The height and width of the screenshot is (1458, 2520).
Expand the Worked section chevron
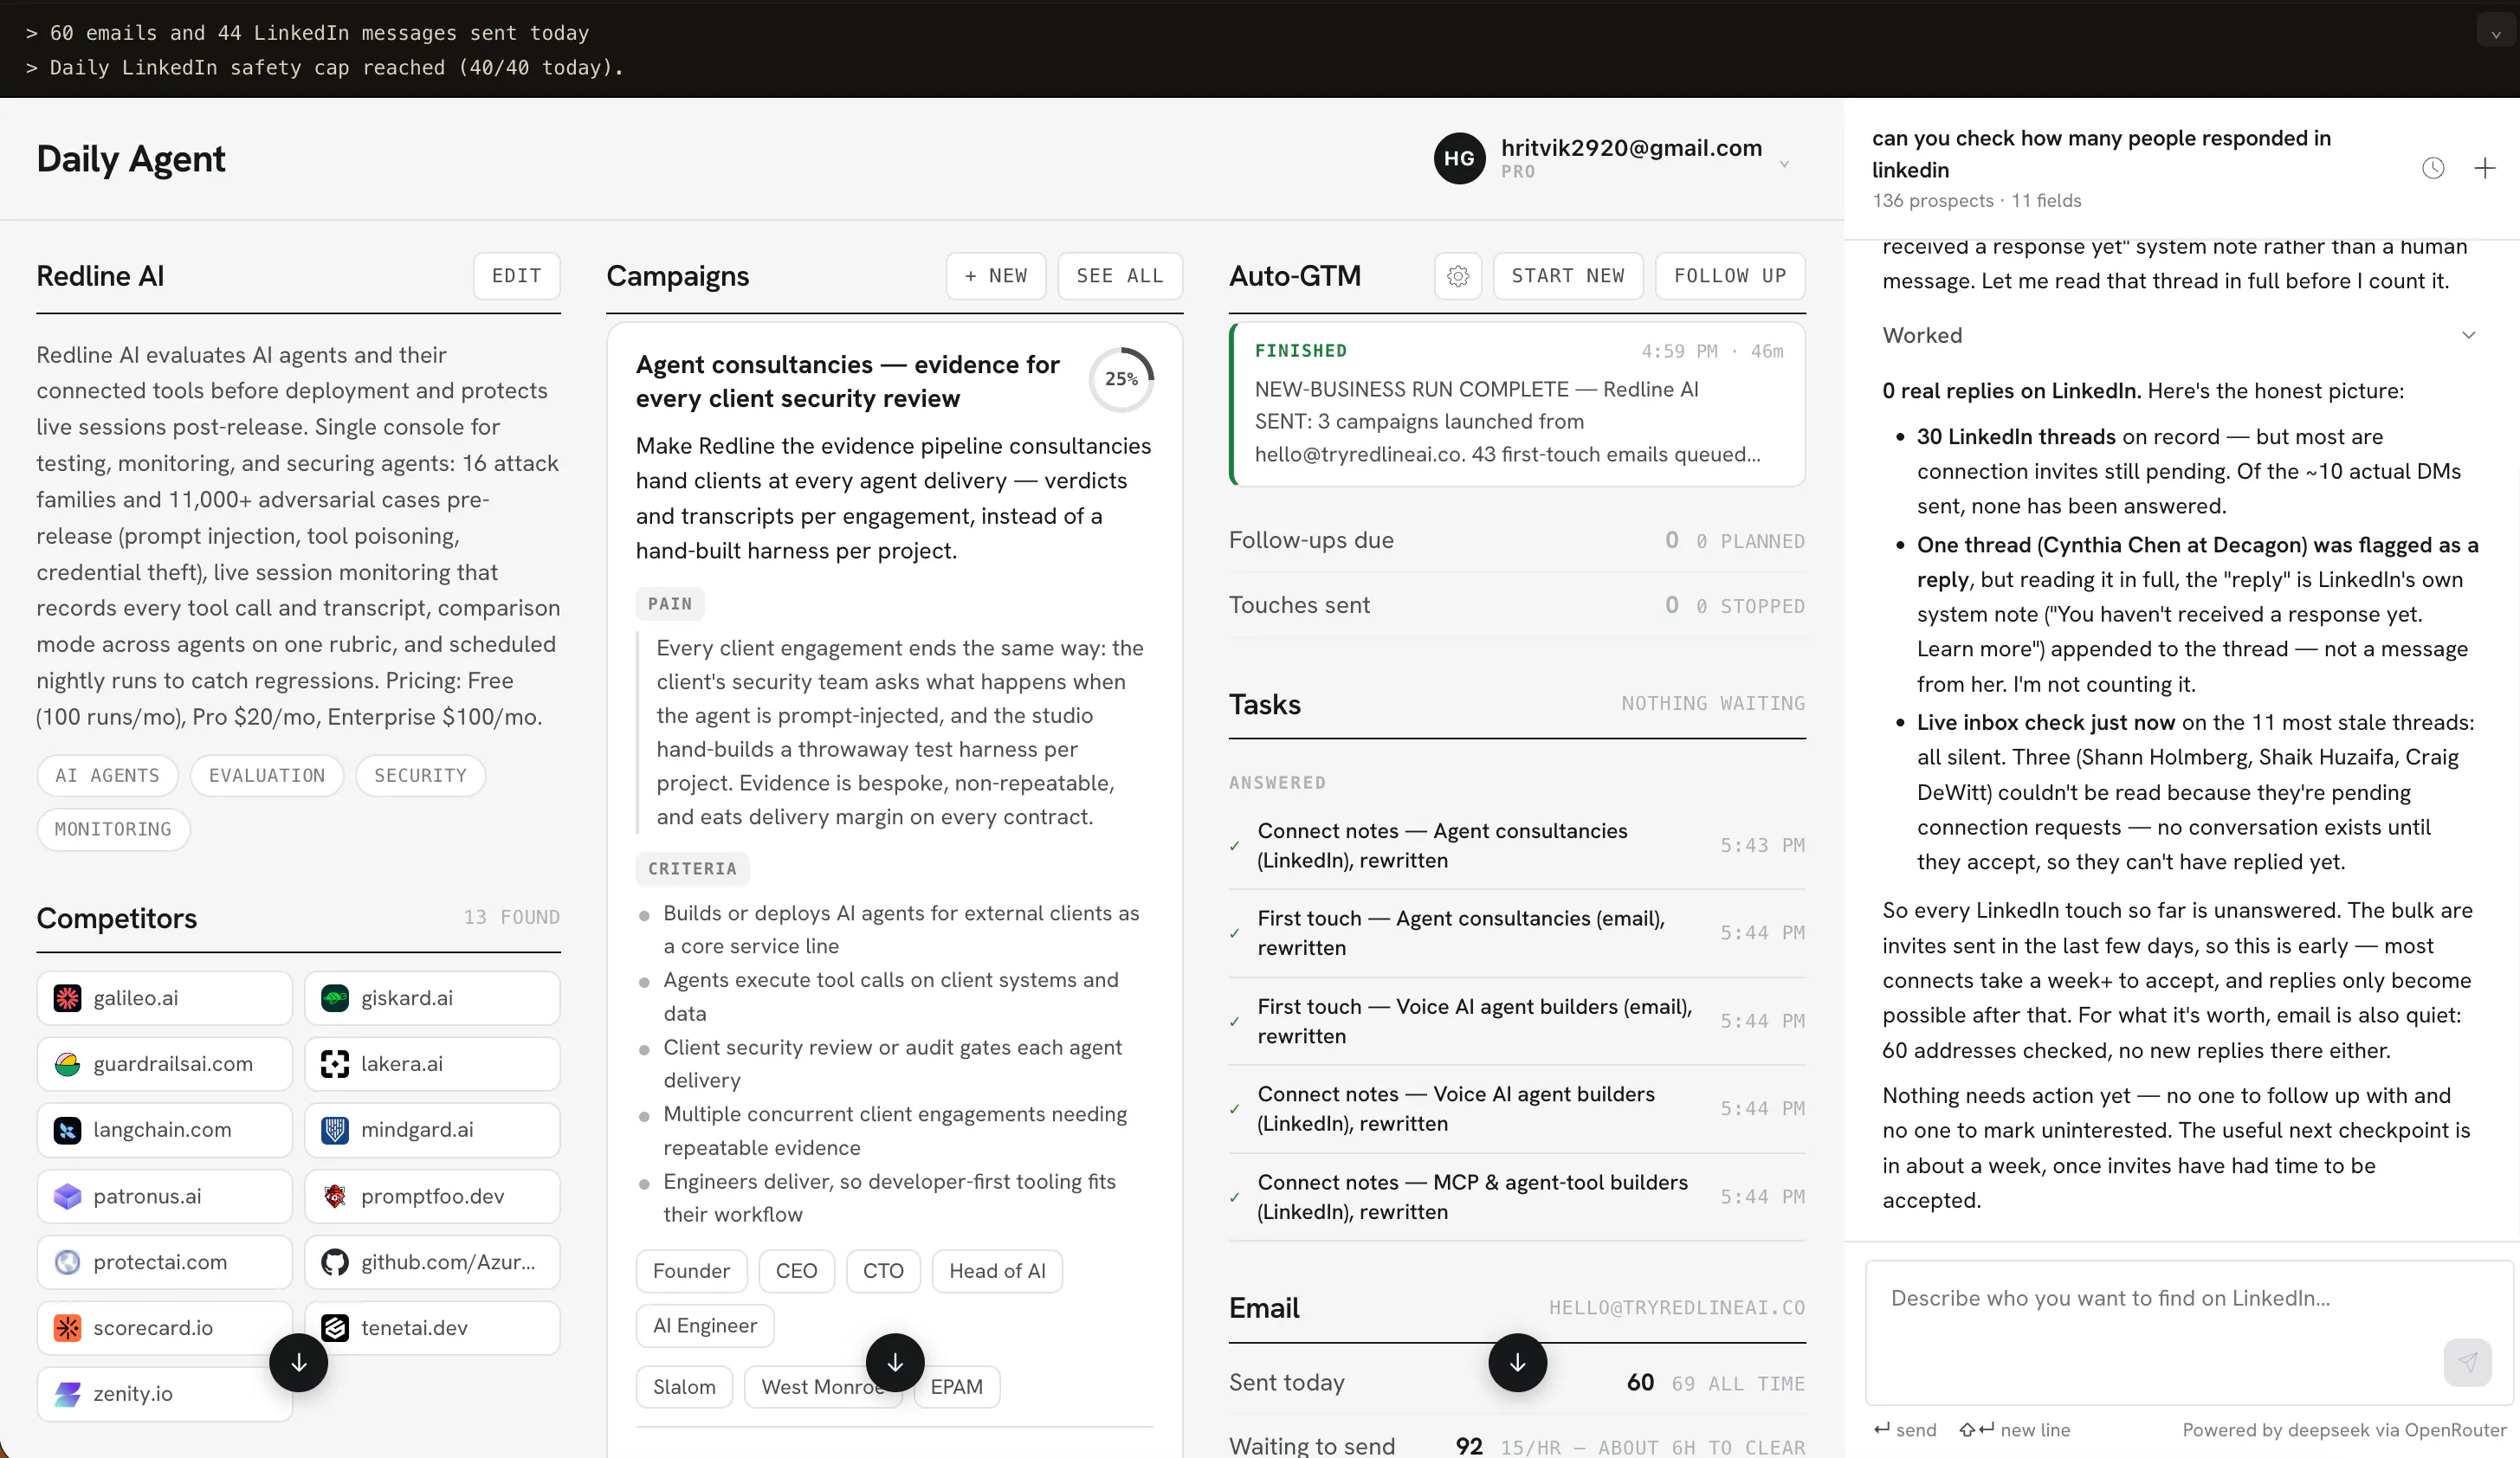pyautogui.click(x=2468, y=335)
